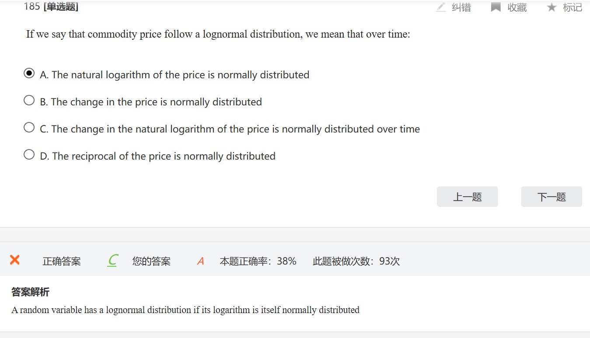Click the 本题正确率 38% statistic
590x338 pixels.
pos(258,261)
